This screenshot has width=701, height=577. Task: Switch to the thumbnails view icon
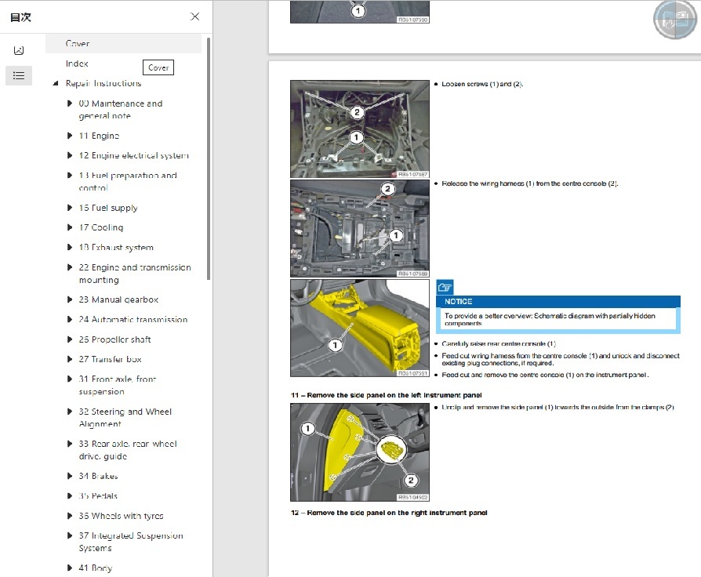[19, 50]
